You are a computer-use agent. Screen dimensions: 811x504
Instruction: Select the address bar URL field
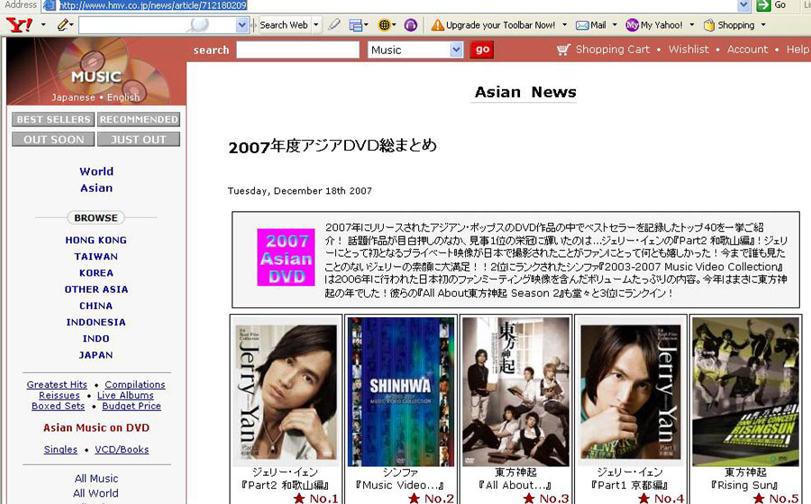tap(397, 5)
